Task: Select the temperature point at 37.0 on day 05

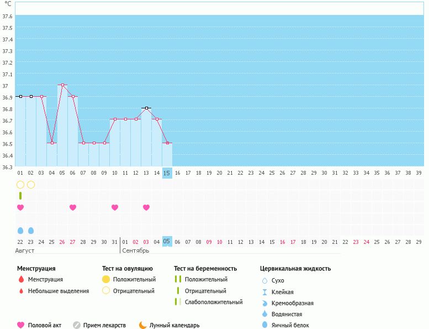Action: (x=62, y=85)
